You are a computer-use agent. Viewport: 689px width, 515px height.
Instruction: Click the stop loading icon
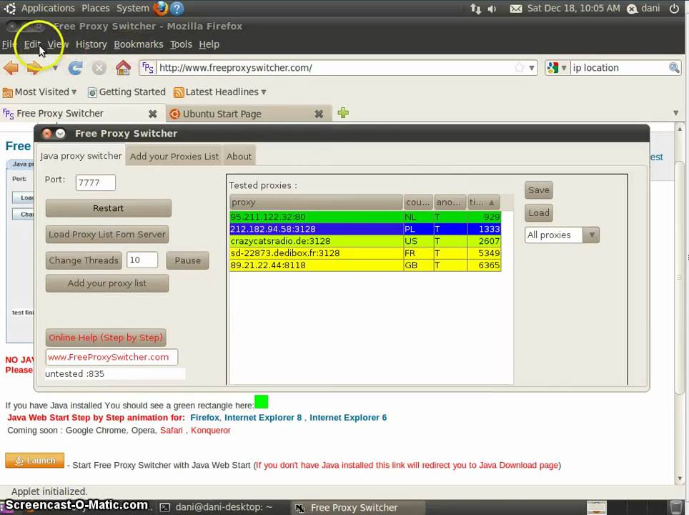pos(99,68)
